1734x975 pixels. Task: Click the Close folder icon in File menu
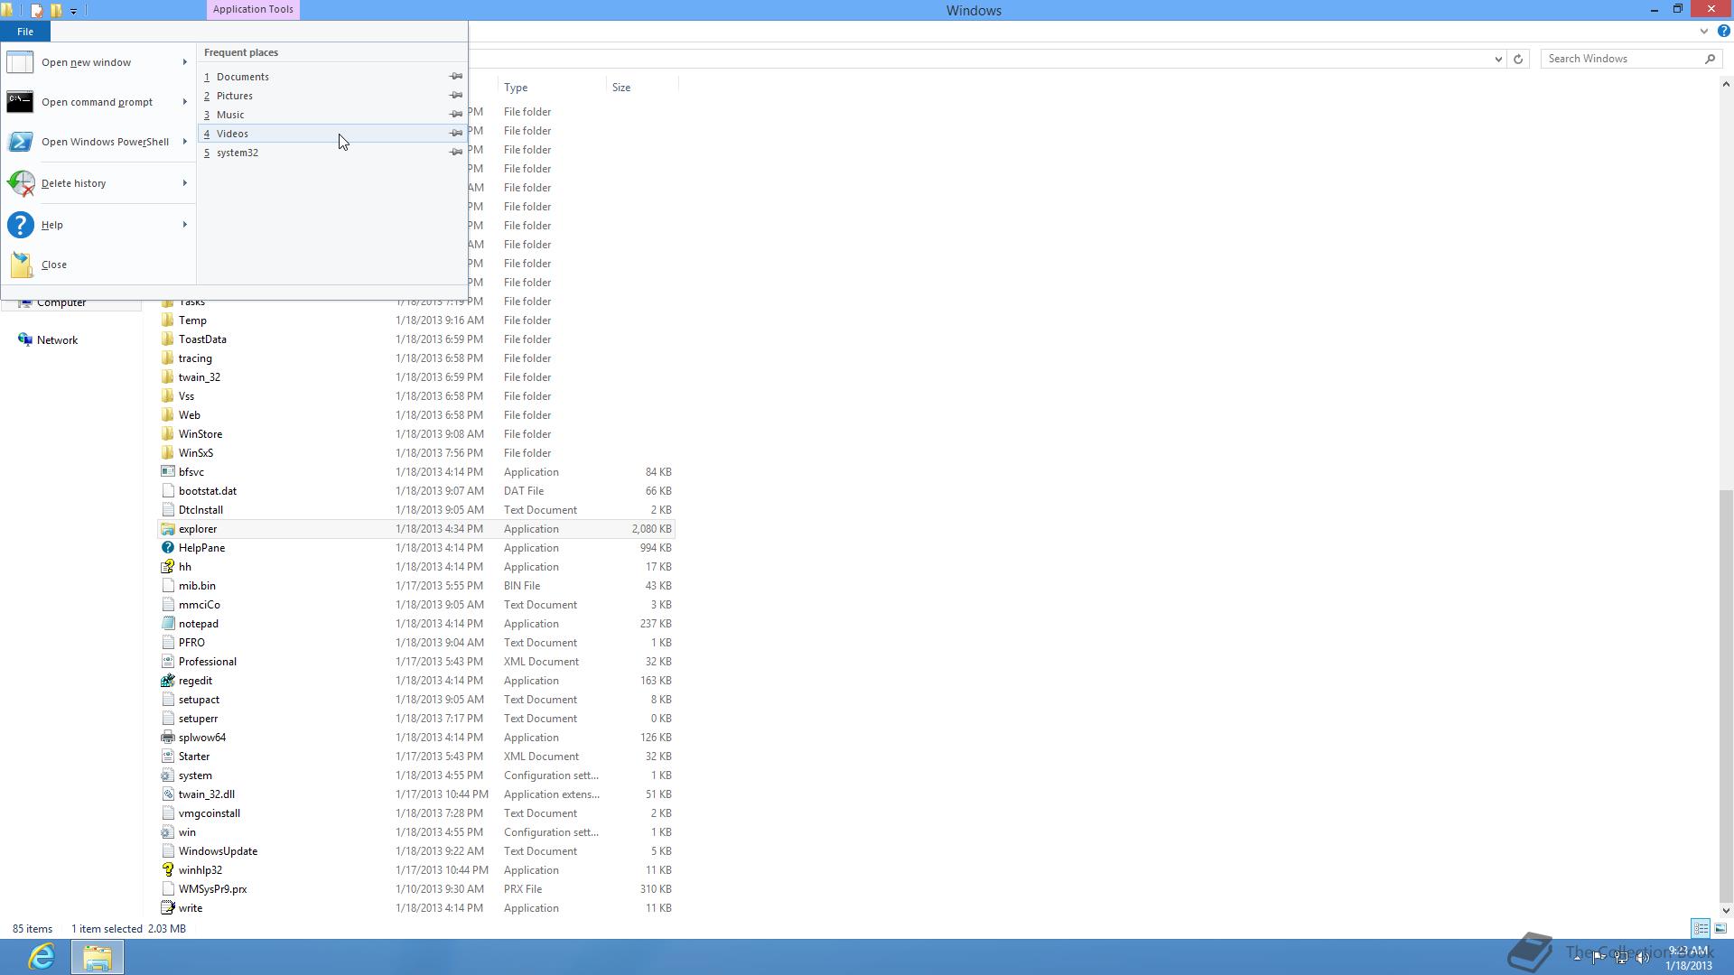click(x=22, y=265)
